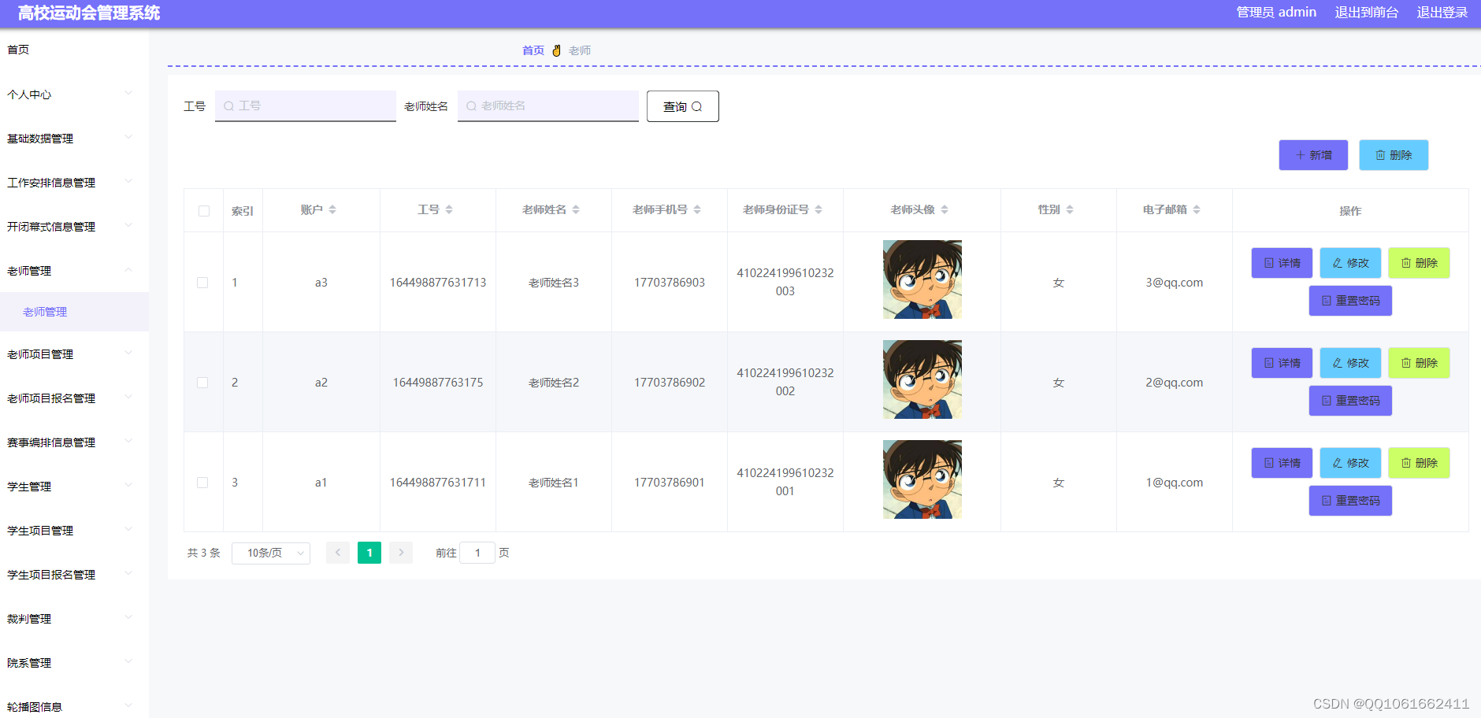Focus the 老师姓名 search input
Viewport: 1481px width, 718px height.
[548, 106]
